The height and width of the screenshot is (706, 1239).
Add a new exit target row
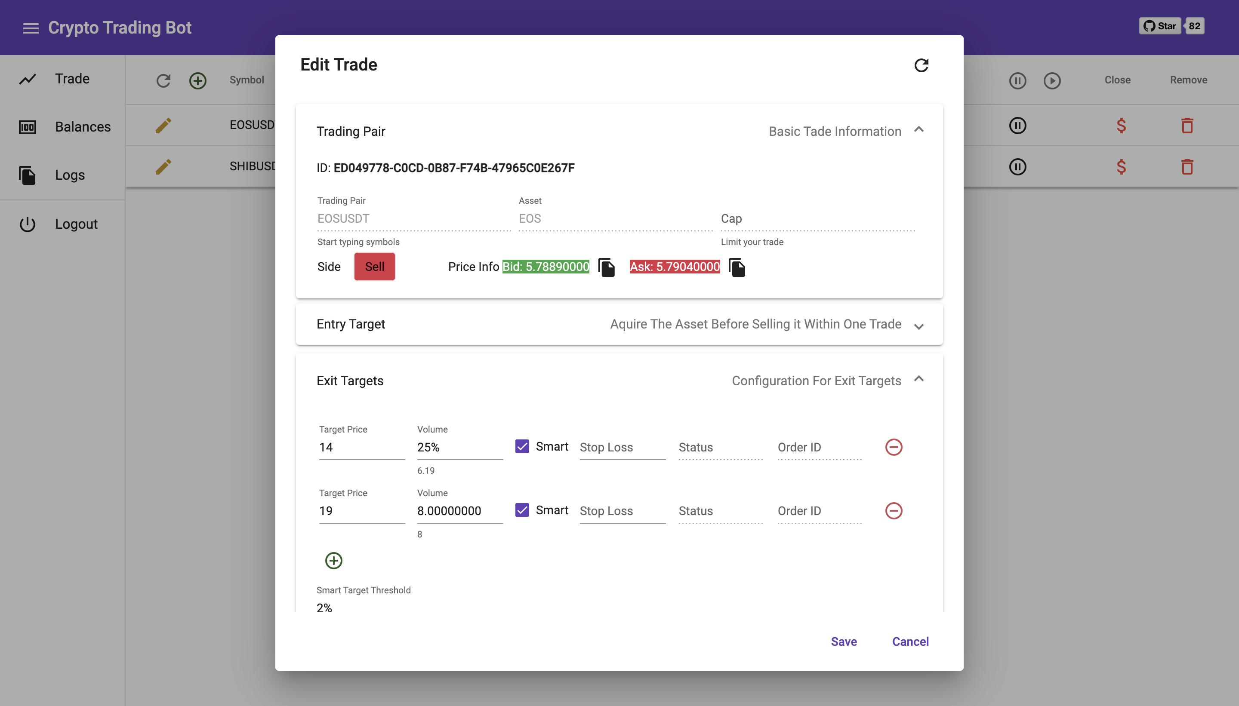333,561
